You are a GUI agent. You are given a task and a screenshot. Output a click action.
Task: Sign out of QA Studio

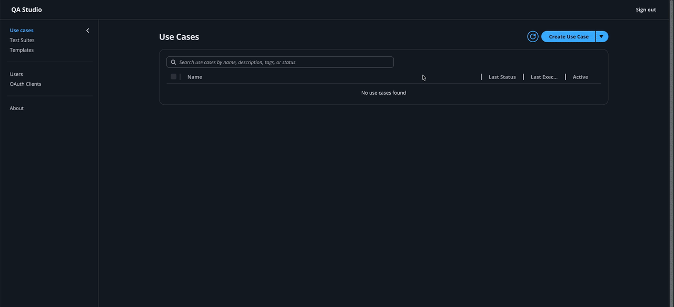coord(646,9)
